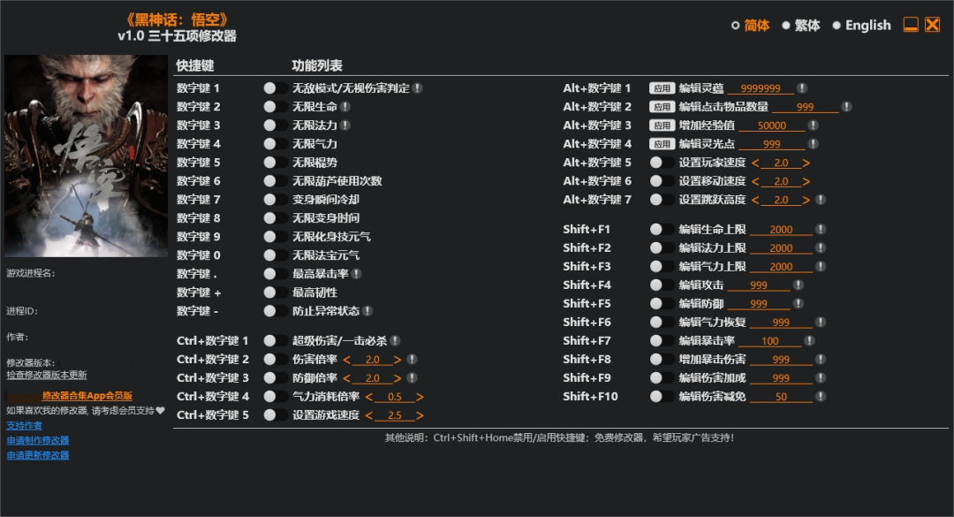Click info icon at end of 防御倍率 row
The height and width of the screenshot is (517, 954).
pos(412,378)
